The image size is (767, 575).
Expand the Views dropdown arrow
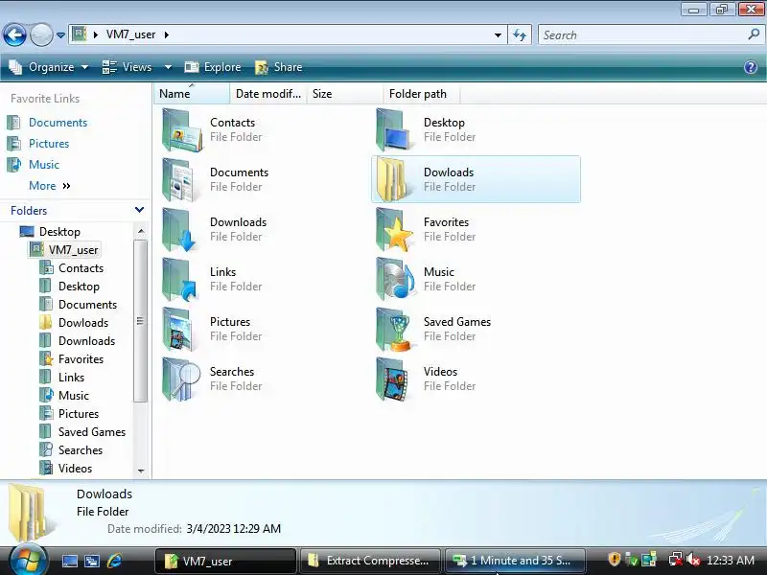tap(168, 67)
